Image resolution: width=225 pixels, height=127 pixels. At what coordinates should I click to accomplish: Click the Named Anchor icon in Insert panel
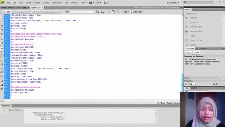pos(187,27)
